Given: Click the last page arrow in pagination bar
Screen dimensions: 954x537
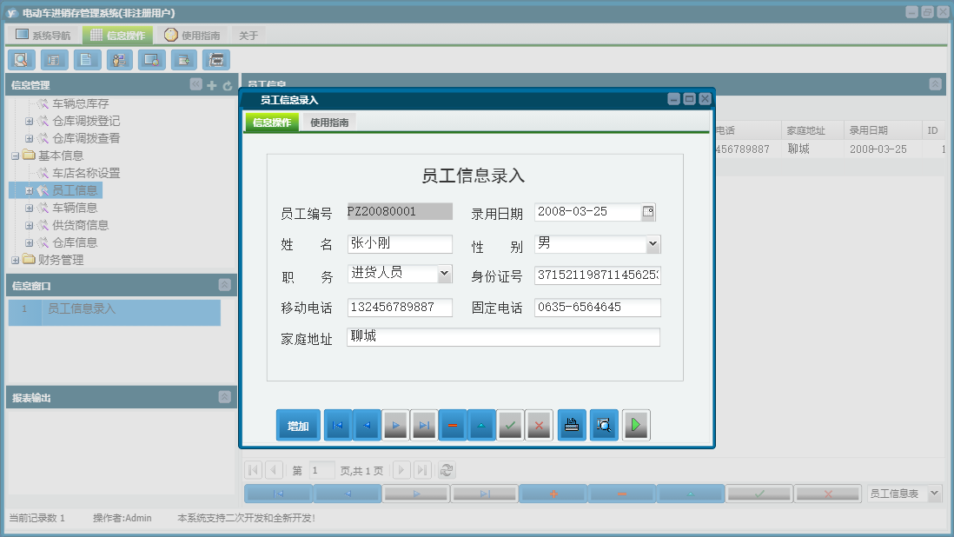Looking at the screenshot, I should (422, 470).
